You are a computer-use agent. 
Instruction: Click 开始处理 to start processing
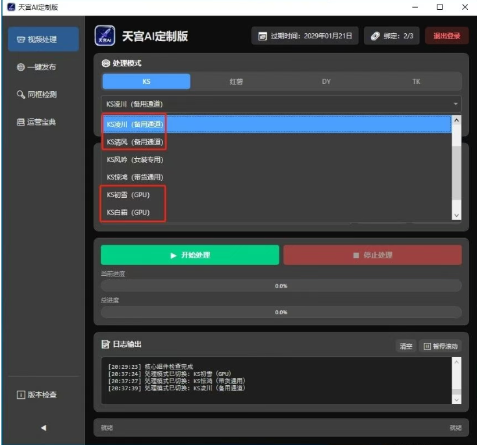[190, 255]
